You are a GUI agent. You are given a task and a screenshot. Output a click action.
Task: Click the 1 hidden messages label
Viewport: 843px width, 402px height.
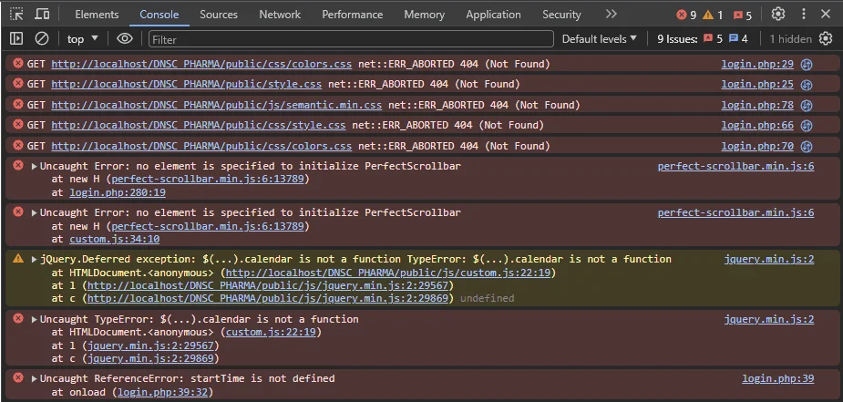pos(790,38)
